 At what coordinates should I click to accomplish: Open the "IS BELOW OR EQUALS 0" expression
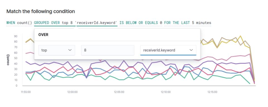click(x=141, y=23)
